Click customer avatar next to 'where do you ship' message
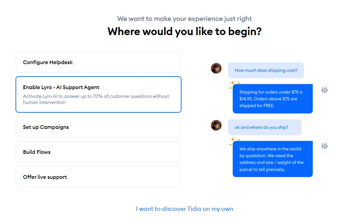338x220 pixels. click(x=216, y=125)
